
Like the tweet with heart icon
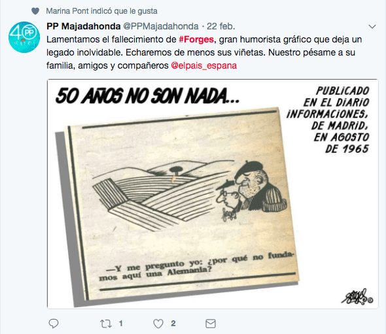(x=158, y=324)
